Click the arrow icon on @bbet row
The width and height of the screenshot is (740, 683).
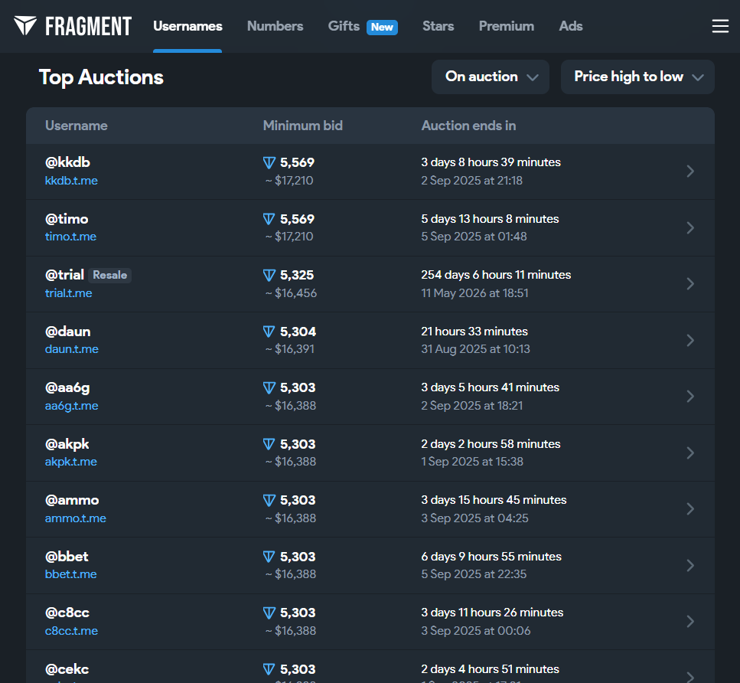[x=689, y=565]
